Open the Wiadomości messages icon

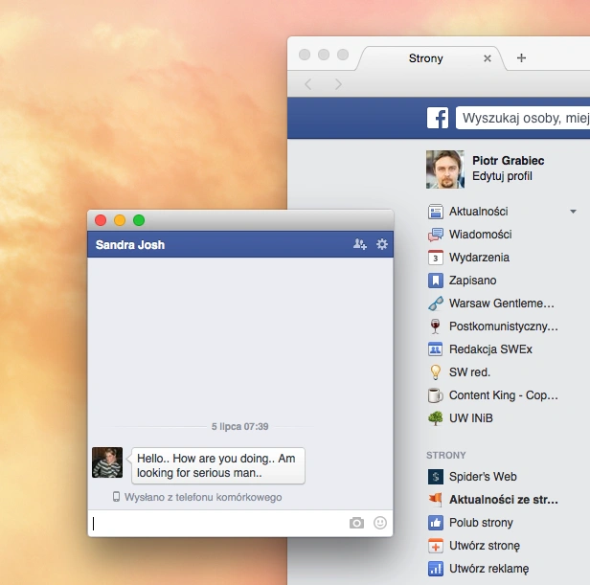point(436,235)
